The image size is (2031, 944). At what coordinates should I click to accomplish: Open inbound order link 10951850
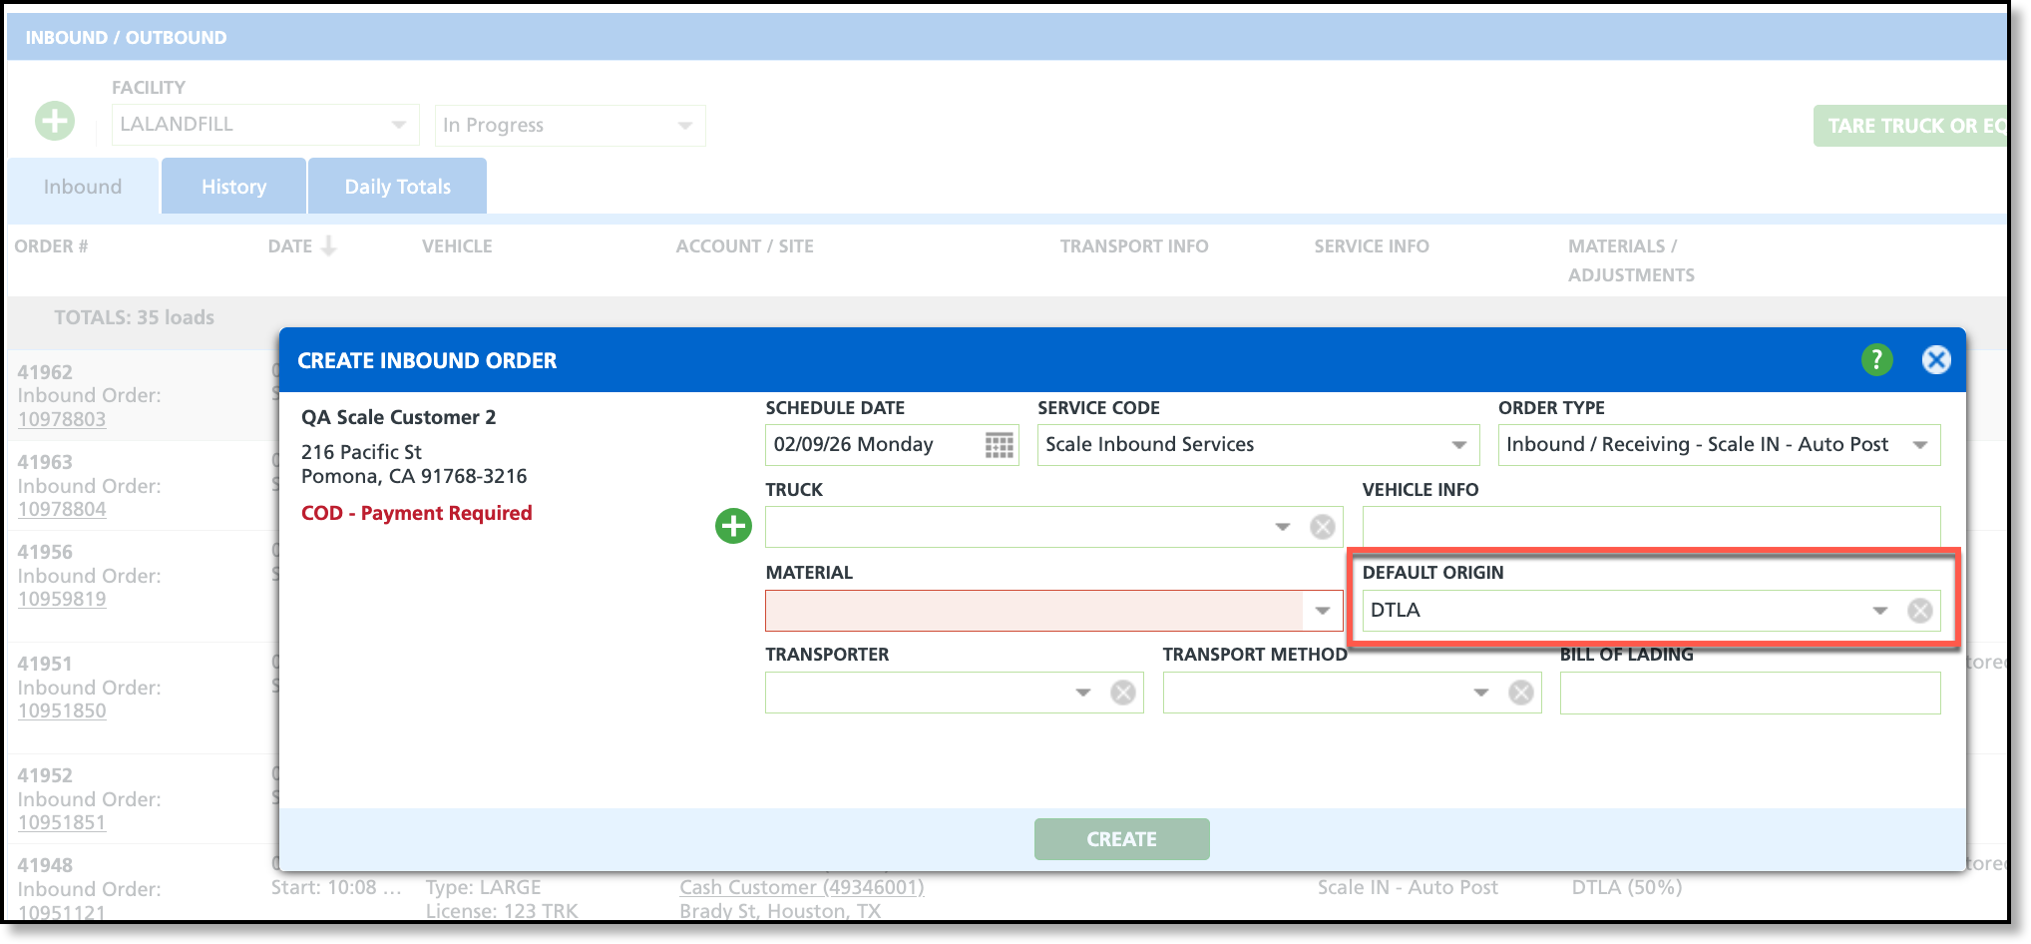62,710
